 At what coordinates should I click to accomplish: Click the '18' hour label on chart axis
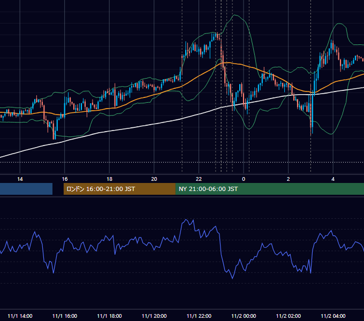(109, 179)
